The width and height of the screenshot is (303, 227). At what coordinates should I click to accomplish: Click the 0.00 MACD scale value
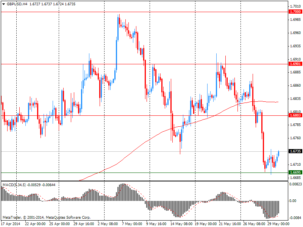coord(293,201)
